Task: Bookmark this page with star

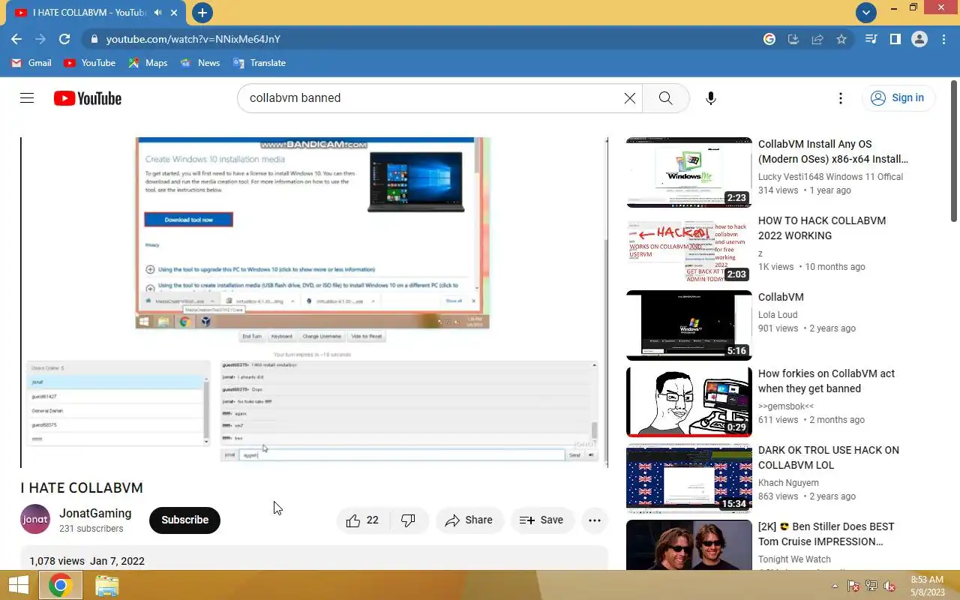Action: pyautogui.click(x=841, y=39)
